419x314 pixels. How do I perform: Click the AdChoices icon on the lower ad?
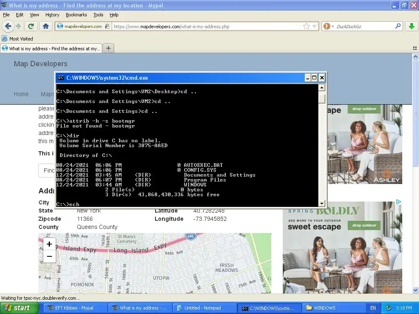pyautogui.click(x=399, y=202)
